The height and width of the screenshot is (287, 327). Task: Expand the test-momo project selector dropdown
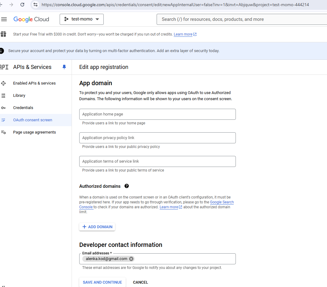click(82, 19)
